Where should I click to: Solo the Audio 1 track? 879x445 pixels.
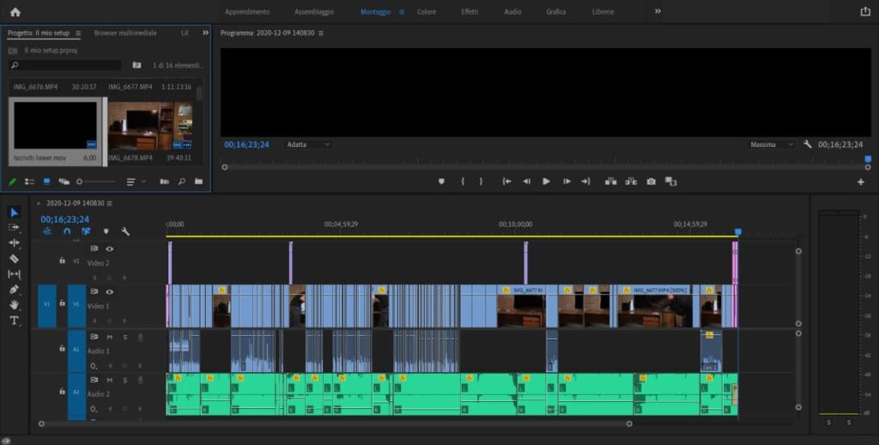coord(125,337)
